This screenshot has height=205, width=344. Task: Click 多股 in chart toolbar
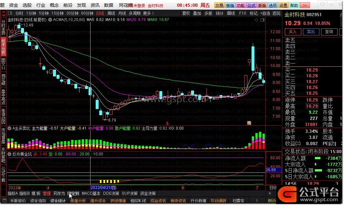click(208, 13)
